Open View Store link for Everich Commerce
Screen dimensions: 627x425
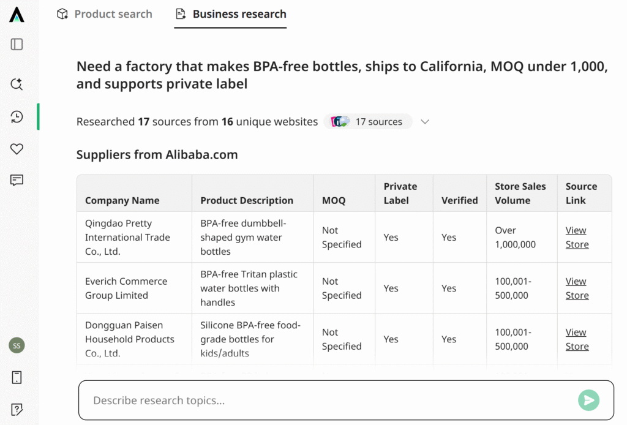click(577, 288)
